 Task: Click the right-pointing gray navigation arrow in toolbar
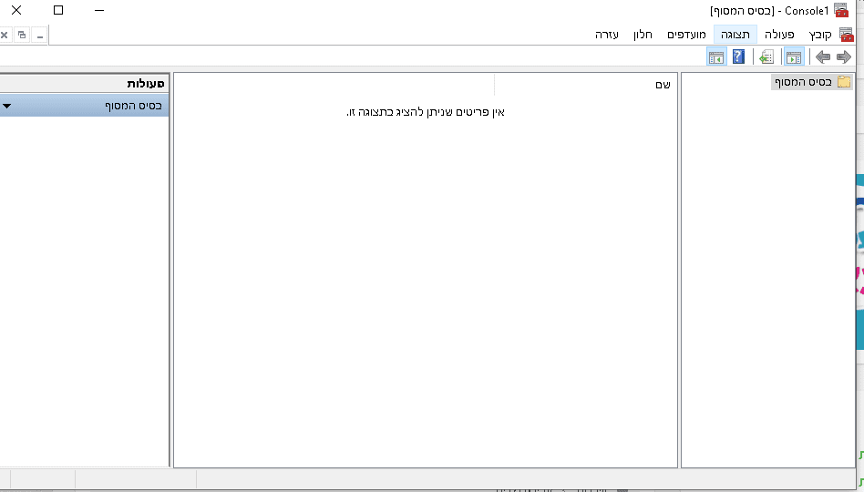click(x=844, y=56)
